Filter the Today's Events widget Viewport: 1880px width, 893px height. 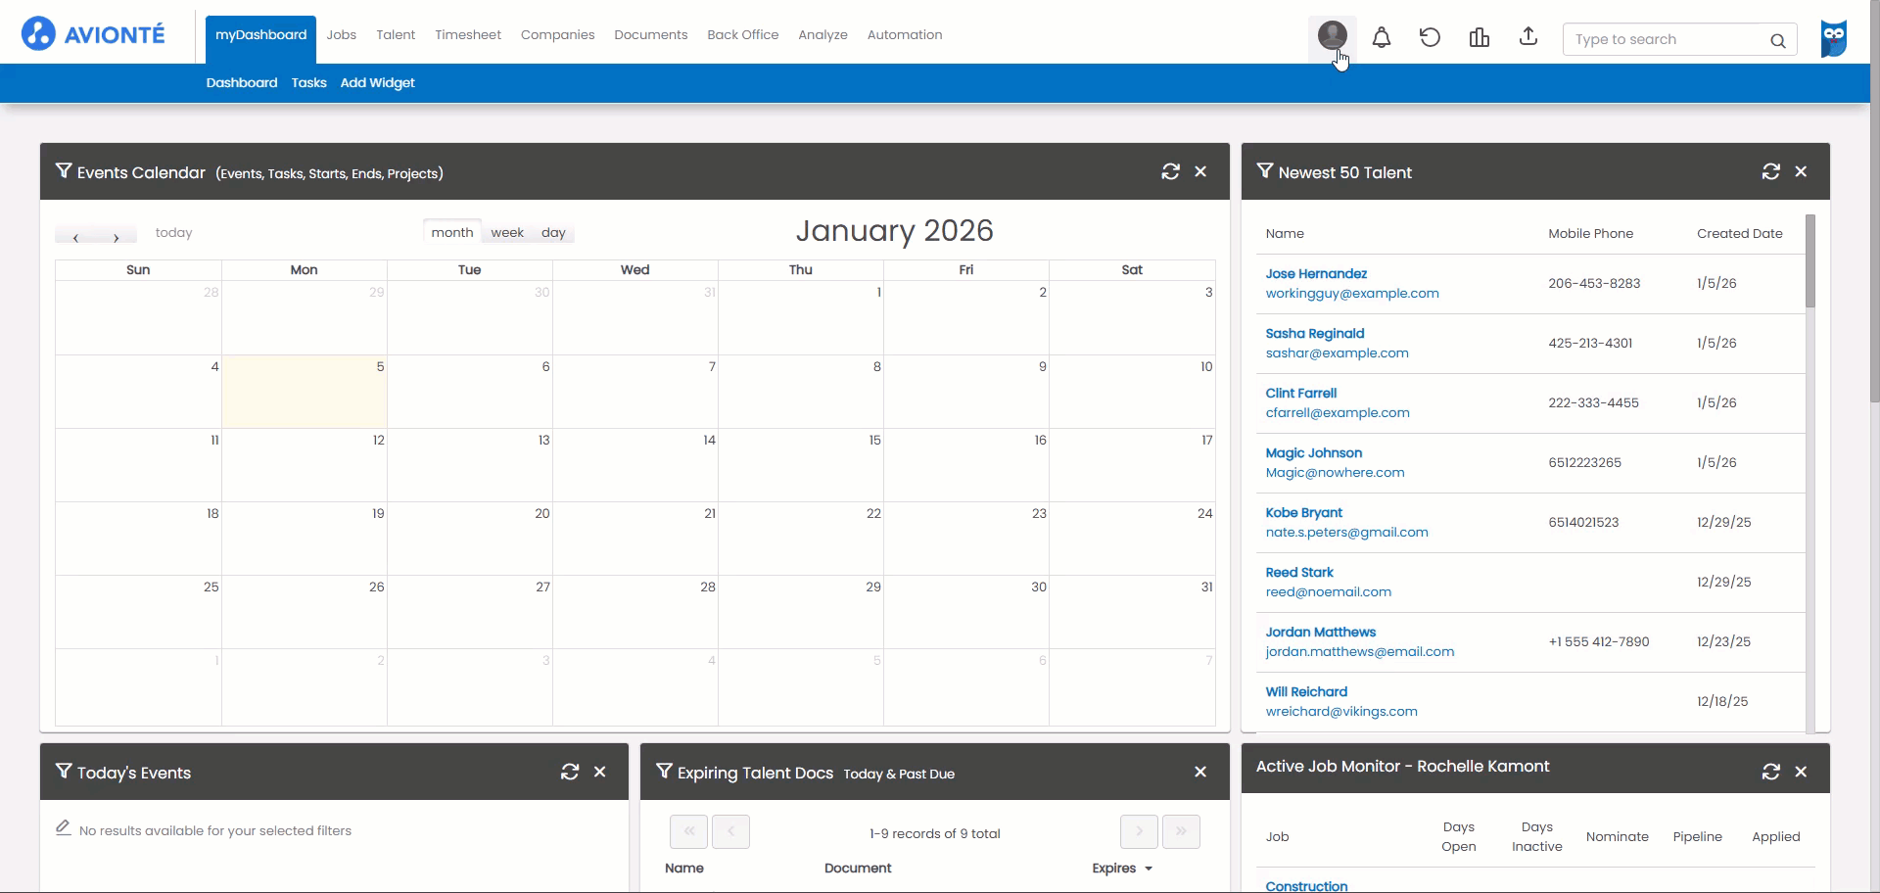pyautogui.click(x=64, y=772)
